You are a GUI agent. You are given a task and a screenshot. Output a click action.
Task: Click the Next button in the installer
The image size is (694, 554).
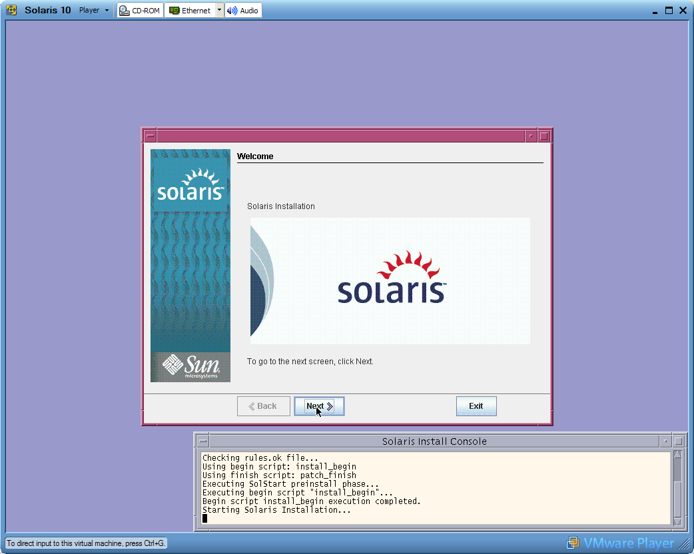[x=319, y=406]
